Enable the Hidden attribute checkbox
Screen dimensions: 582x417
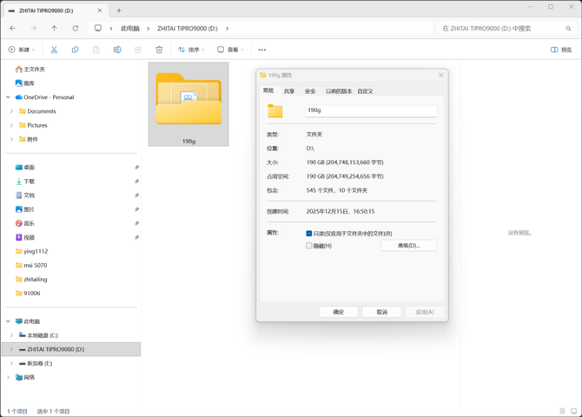tap(309, 246)
